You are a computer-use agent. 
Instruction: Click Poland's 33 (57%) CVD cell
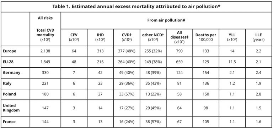click(127, 94)
